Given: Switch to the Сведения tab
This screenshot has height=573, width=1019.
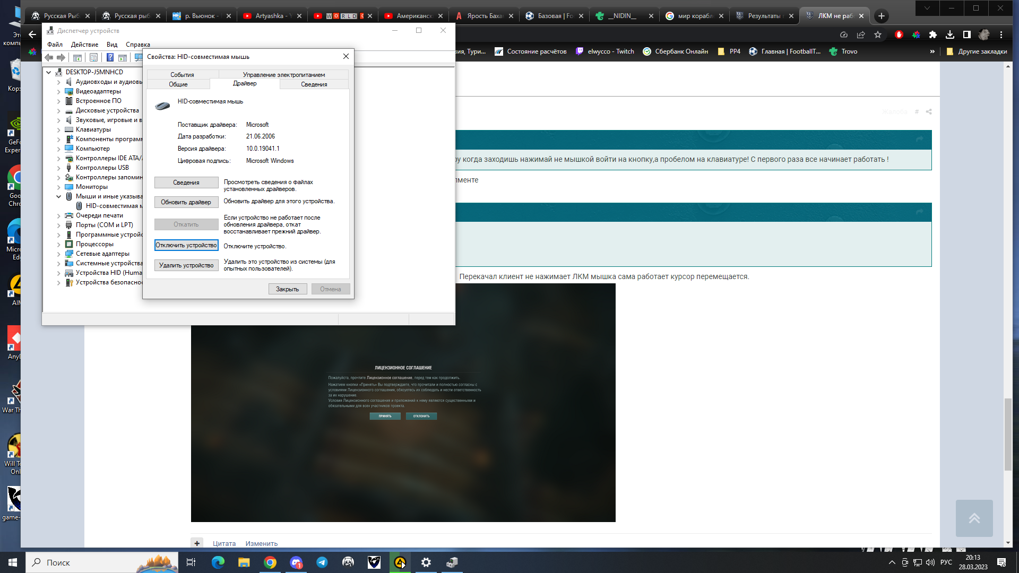Looking at the screenshot, I should click(314, 84).
